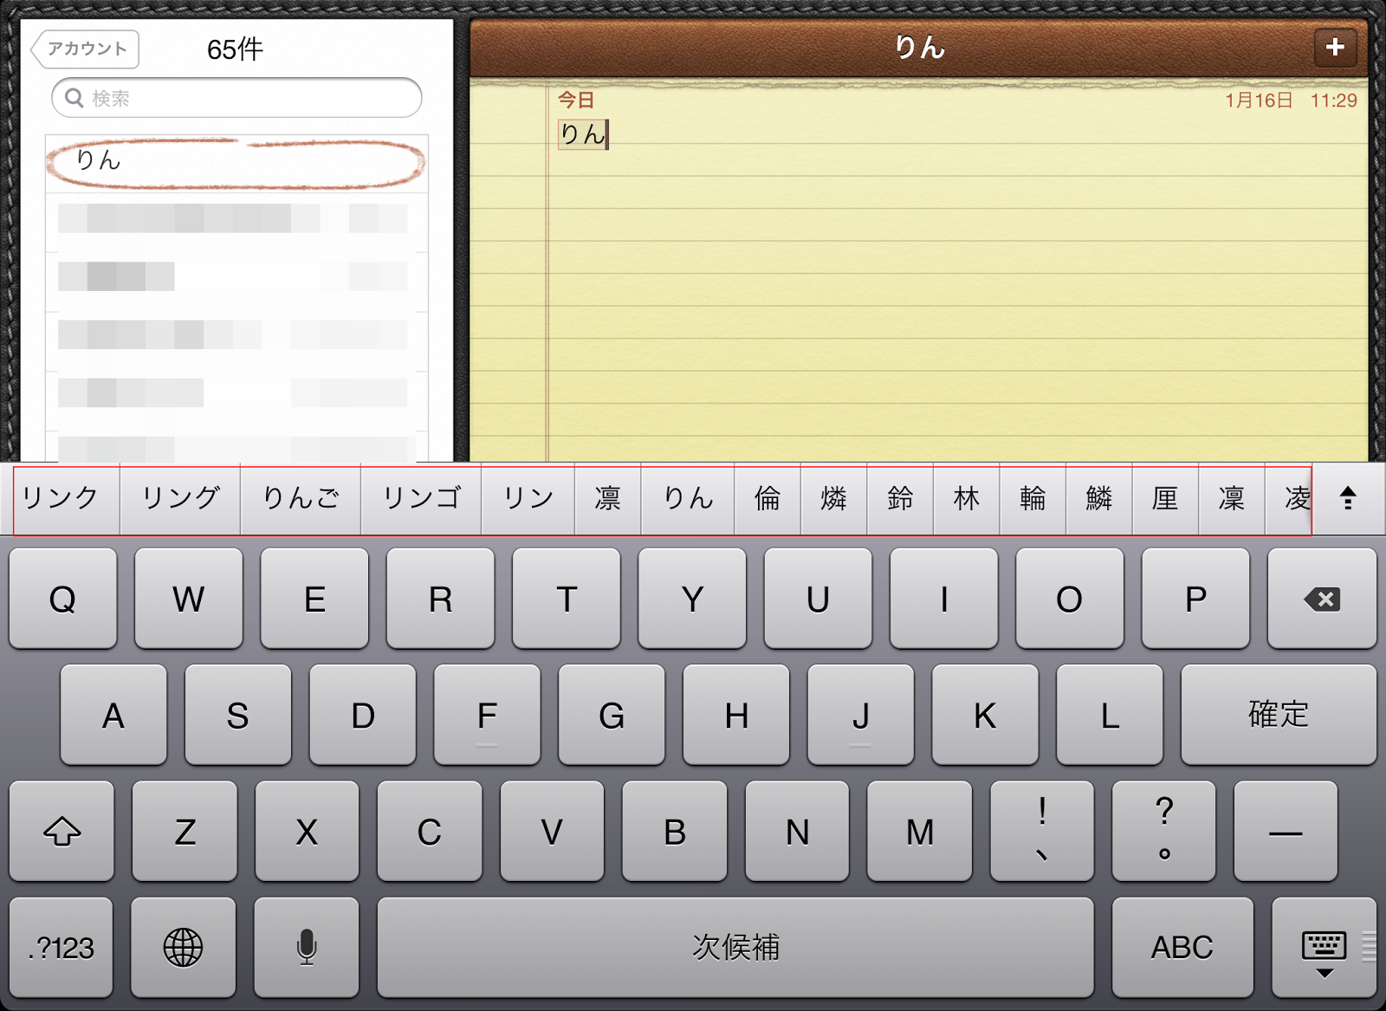The width and height of the screenshot is (1386, 1011).
Task: Choose the りん candidate in the suggestion bar
Action: [x=688, y=499]
